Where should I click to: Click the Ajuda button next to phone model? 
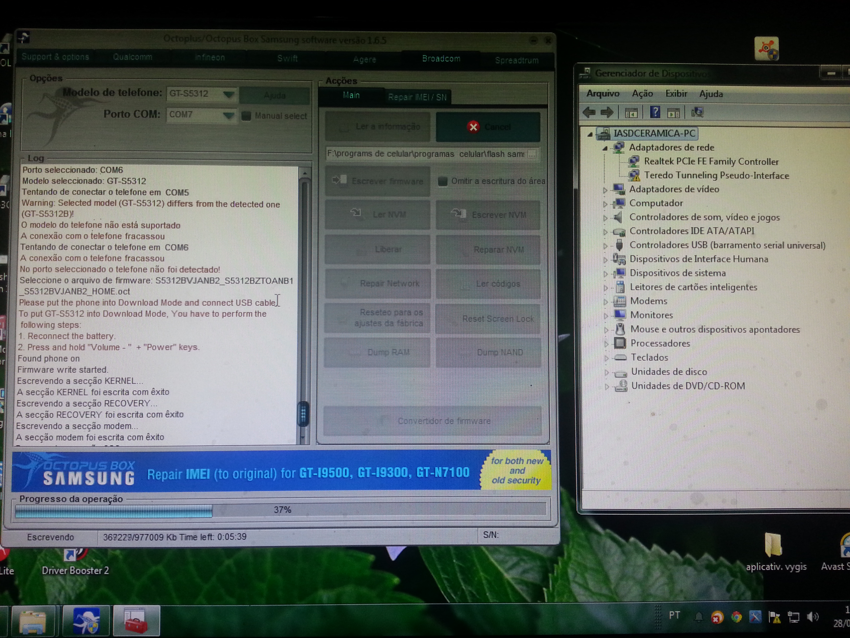274,95
